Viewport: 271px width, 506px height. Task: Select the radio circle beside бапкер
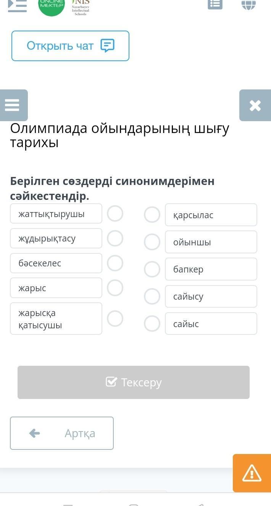(x=152, y=269)
